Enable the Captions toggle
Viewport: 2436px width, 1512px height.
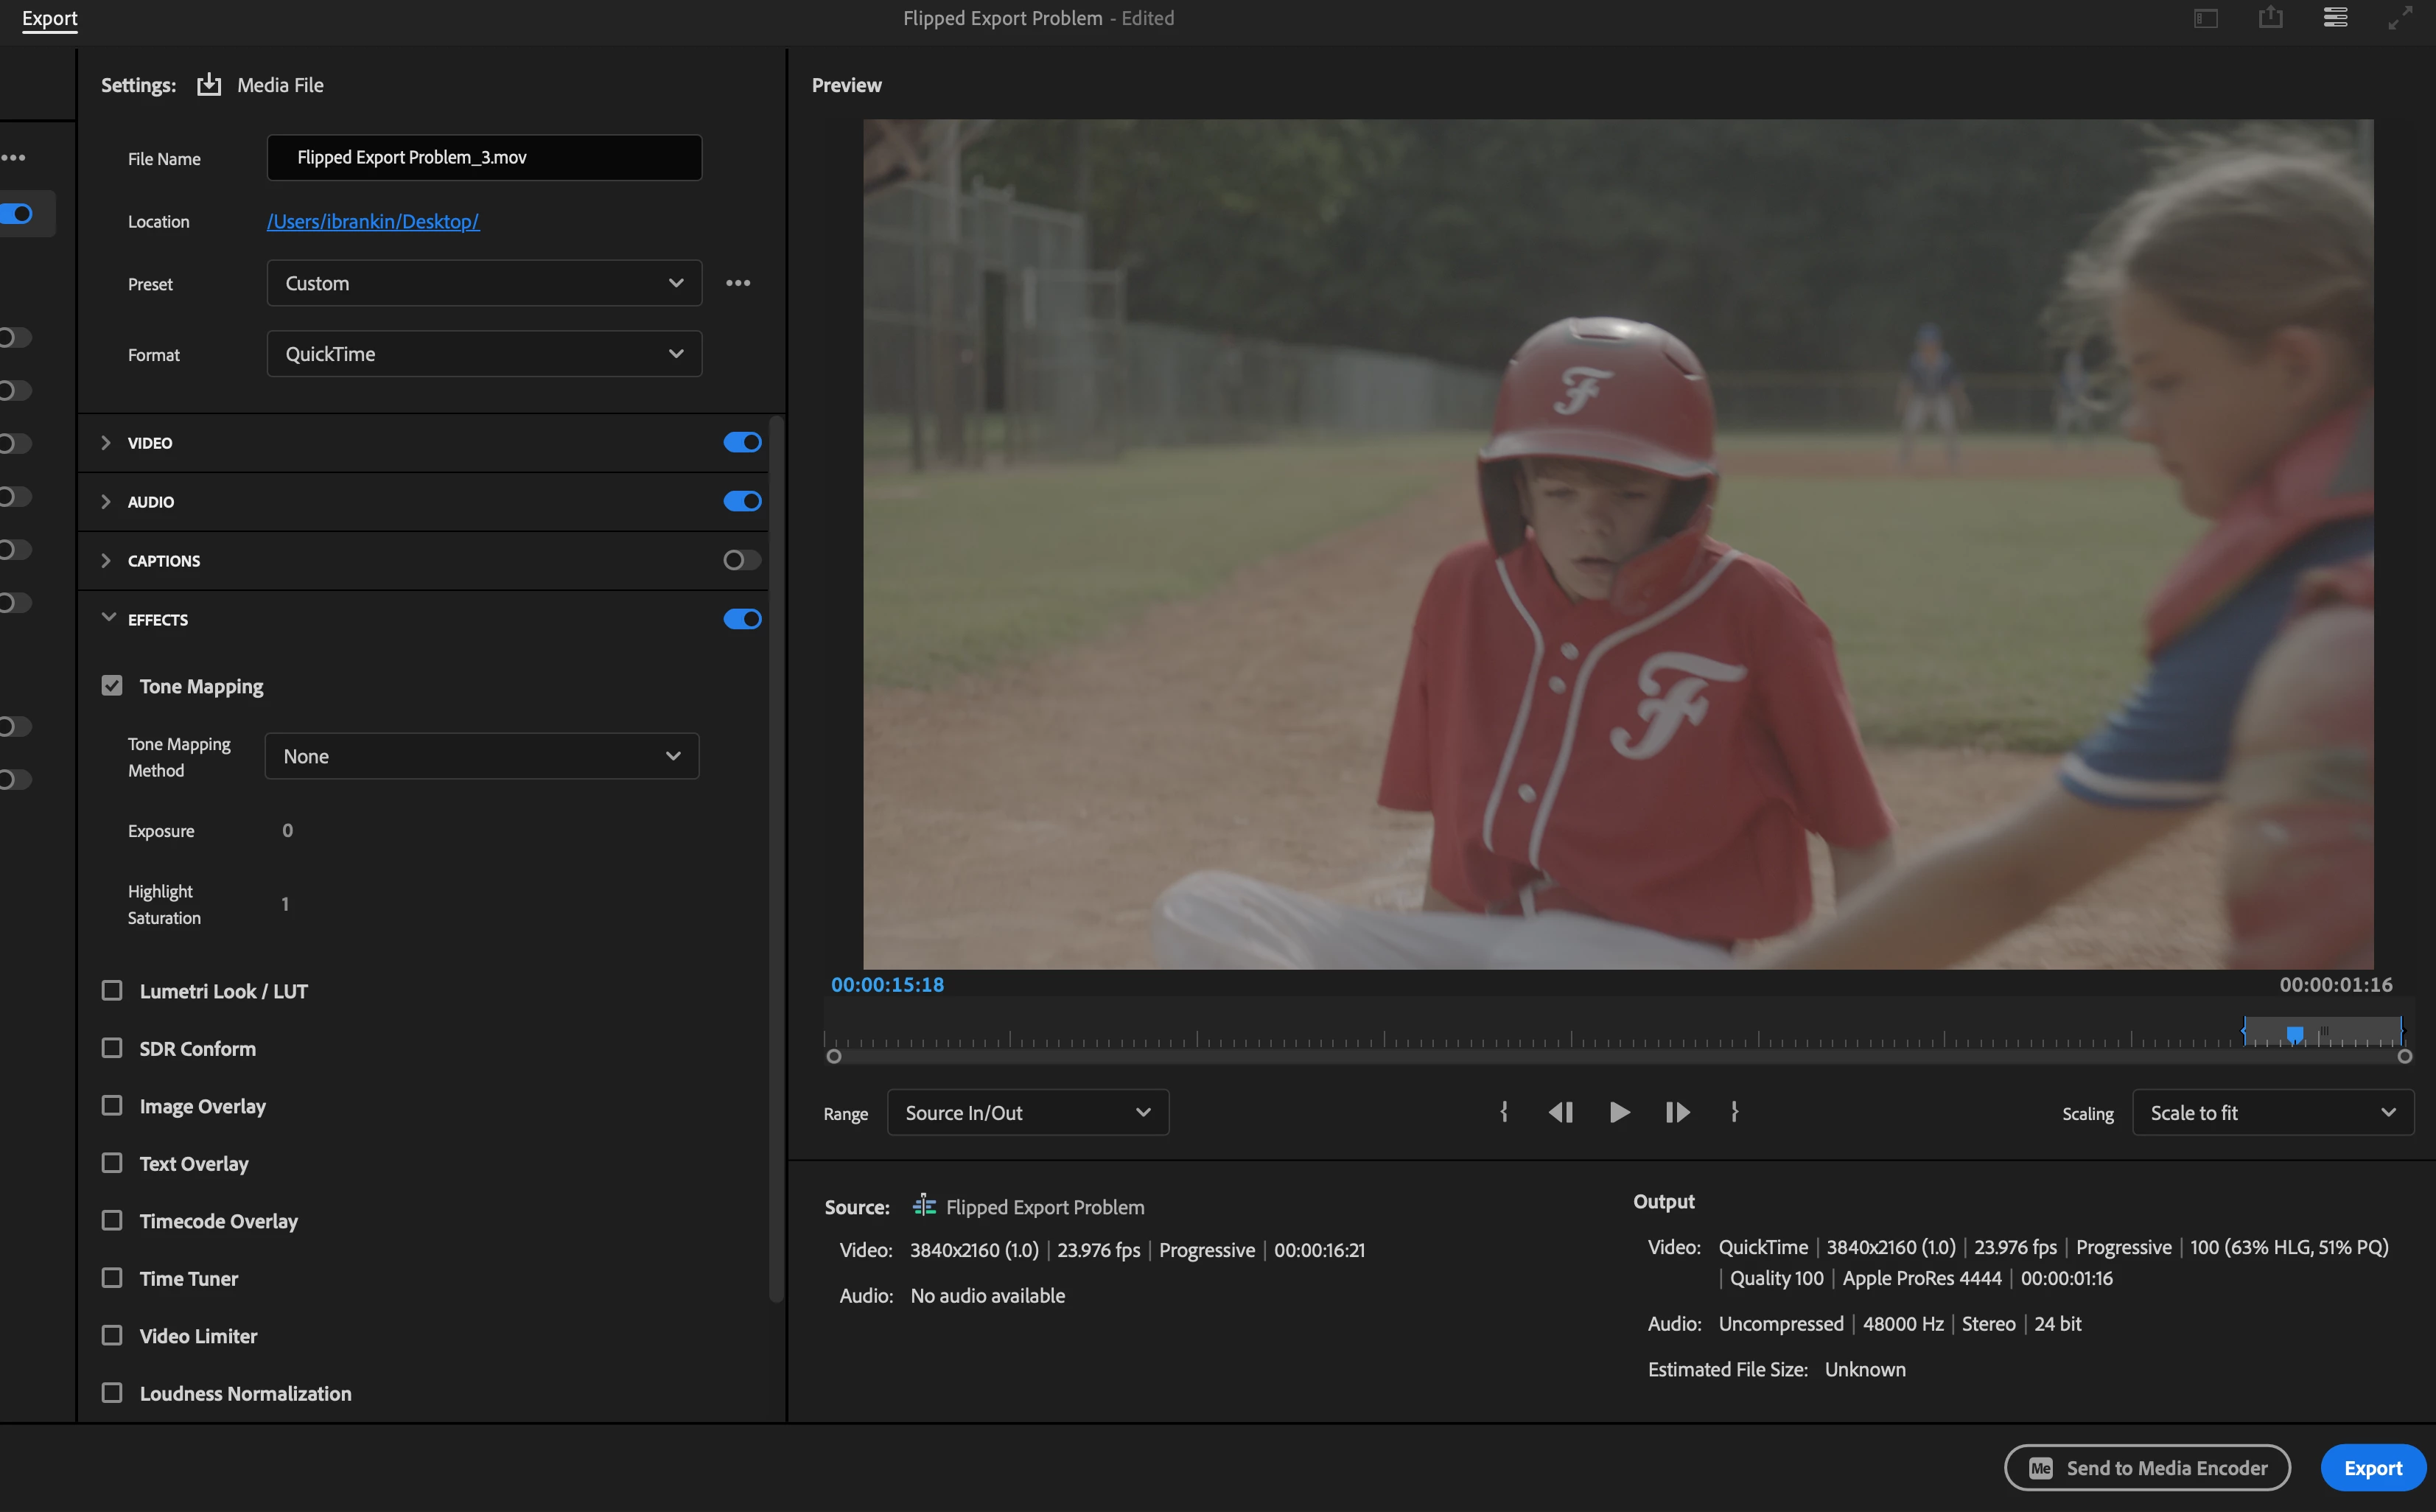[x=742, y=560]
